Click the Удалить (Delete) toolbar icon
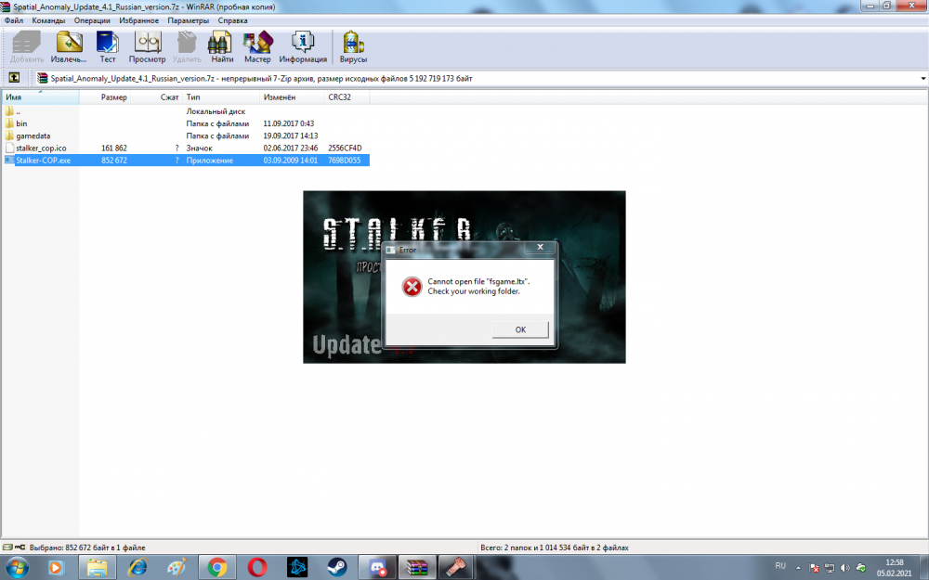Image resolution: width=929 pixels, height=580 pixels. point(187,46)
